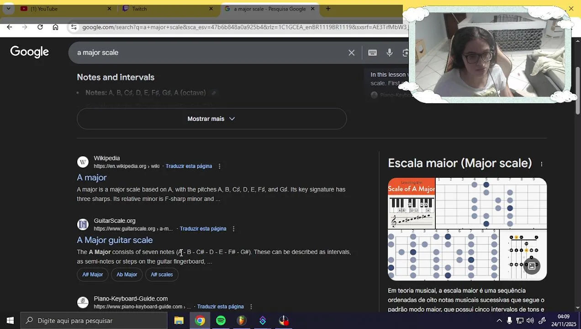Open the bottom-left wide fretboard image

(443, 255)
